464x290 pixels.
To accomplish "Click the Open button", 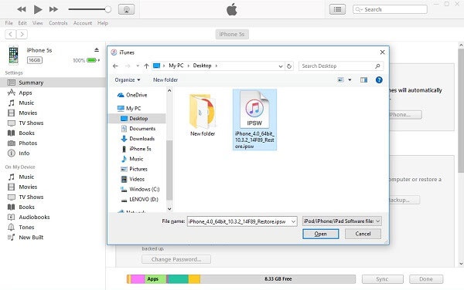I will [320, 234].
